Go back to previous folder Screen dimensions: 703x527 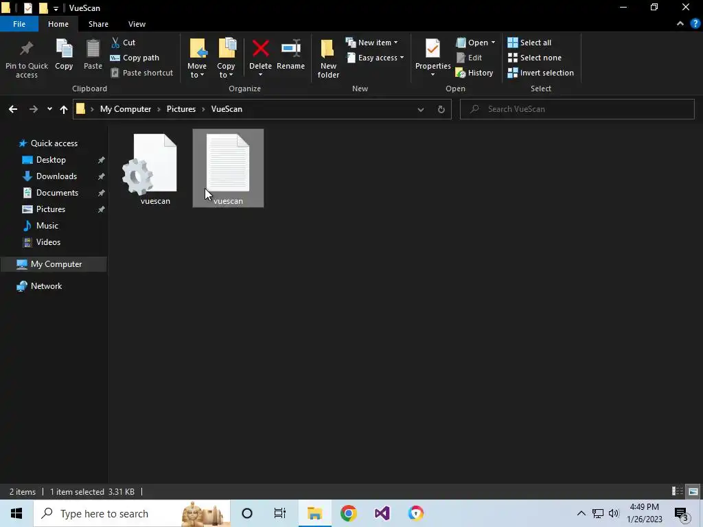point(13,109)
